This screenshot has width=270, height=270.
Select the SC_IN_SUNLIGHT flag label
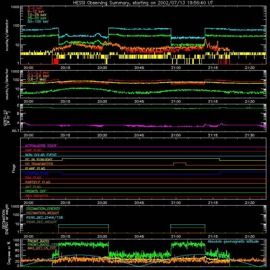[x=39, y=159]
